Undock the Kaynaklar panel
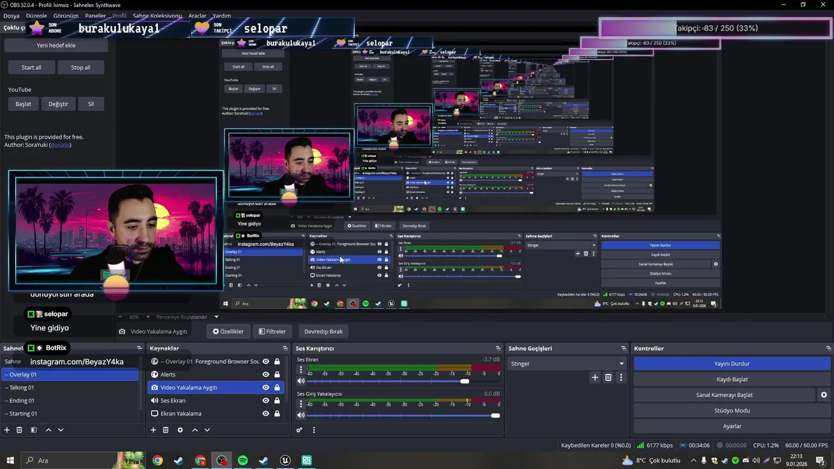The width and height of the screenshot is (834, 469). 285,348
